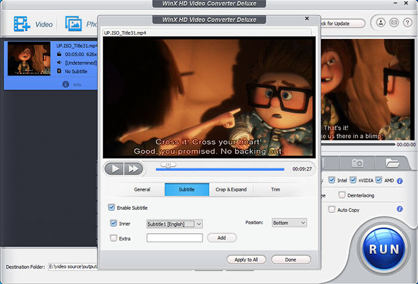This screenshot has width=418, height=284.
Task: Click hardware accelerator info icon next to AMD
Action: coord(399,181)
